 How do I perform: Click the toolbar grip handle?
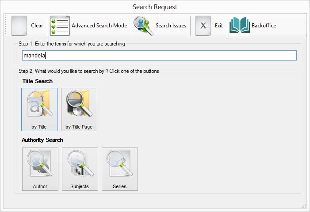tap(6, 25)
